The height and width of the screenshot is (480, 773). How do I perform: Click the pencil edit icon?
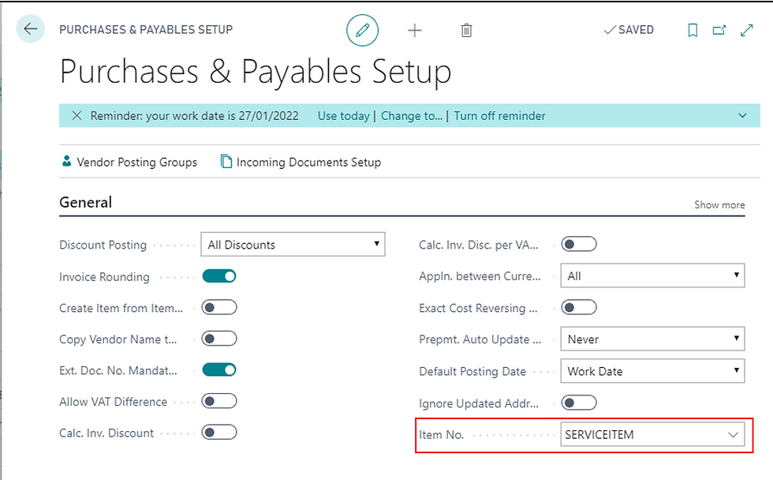363,31
